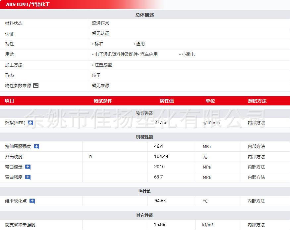The width and height of the screenshot is (290, 230).
Task: Select the value 流通正常
Action: coord(101,23)
